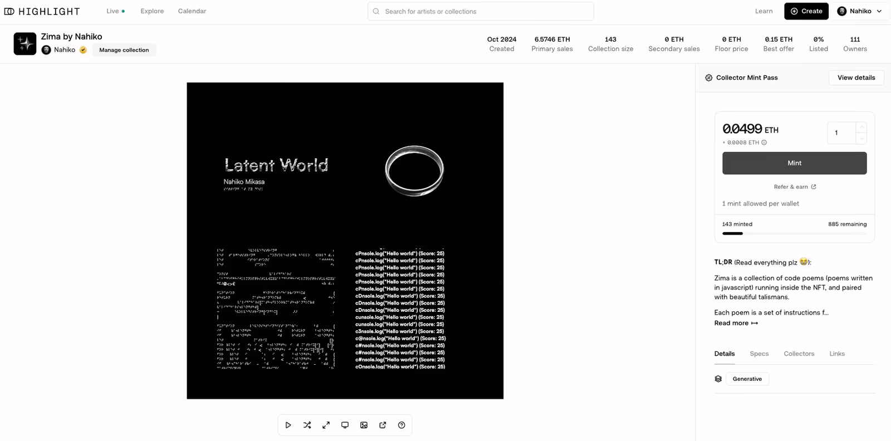Capture image with the picture icon

click(364, 425)
